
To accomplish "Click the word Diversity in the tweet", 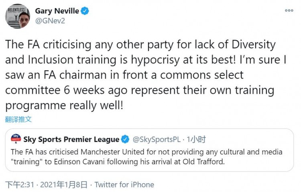I will 254,44.
